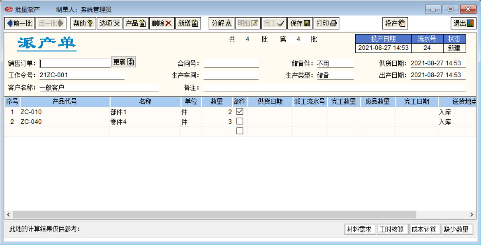Click the 销售订单 input field
This screenshot has height=245, width=481.
(75, 63)
